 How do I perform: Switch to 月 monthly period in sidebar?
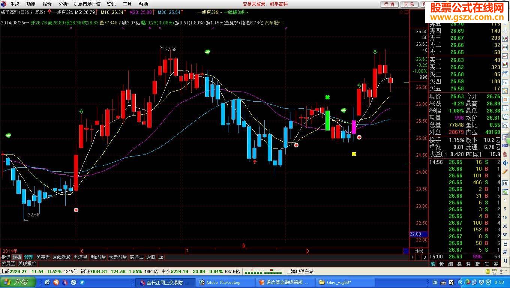pos(505,261)
